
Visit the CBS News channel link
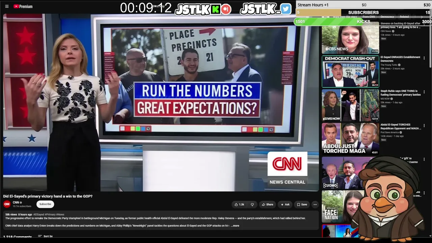click(x=386, y=31)
